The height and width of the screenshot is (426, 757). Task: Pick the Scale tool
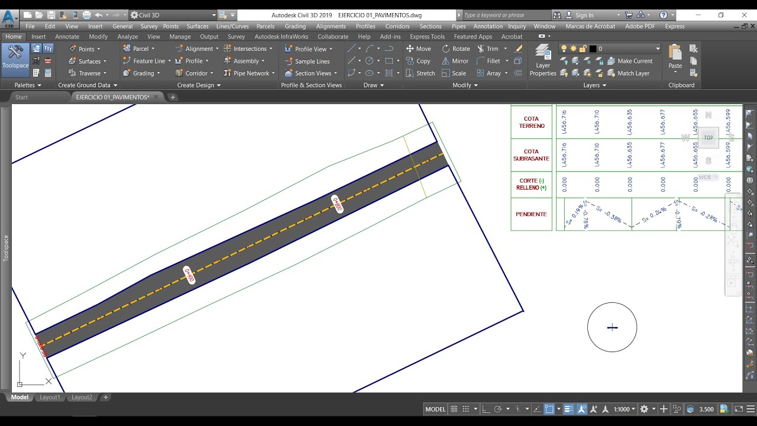pyautogui.click(x=454, y=73)
